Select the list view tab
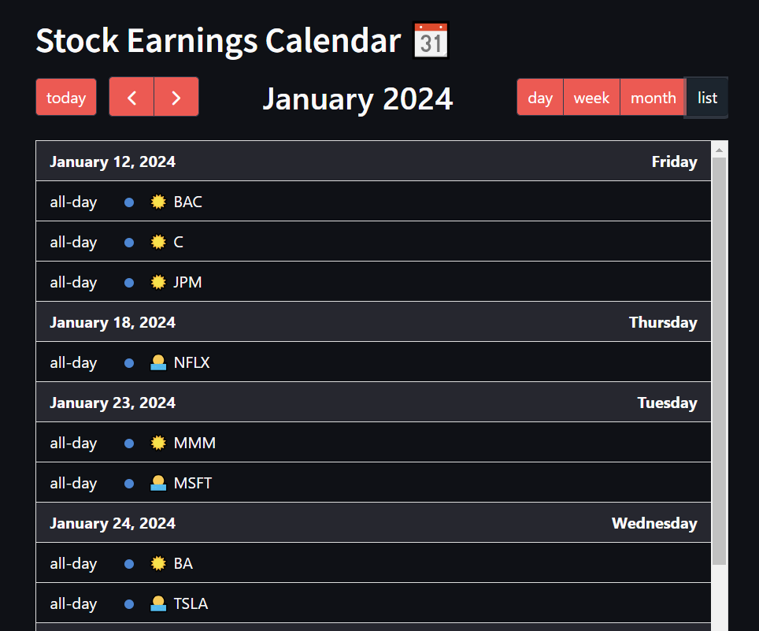Viewport: 759px width, 631px height. tap(707, 98)
